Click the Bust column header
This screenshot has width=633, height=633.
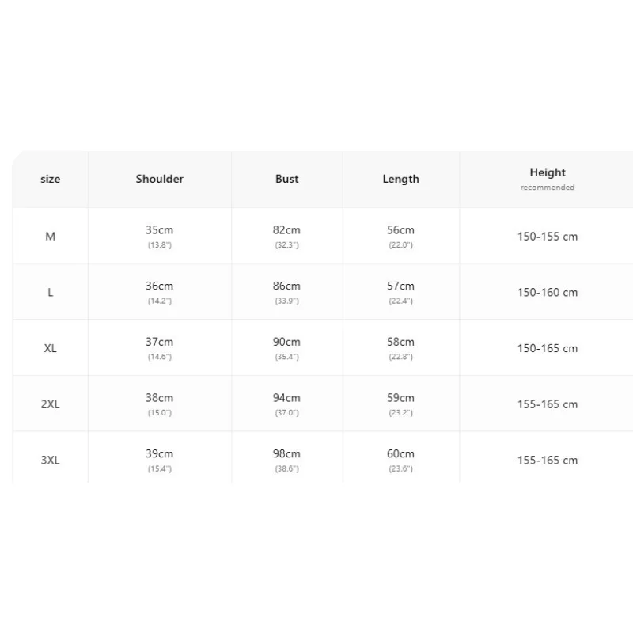tap(287, 179)
